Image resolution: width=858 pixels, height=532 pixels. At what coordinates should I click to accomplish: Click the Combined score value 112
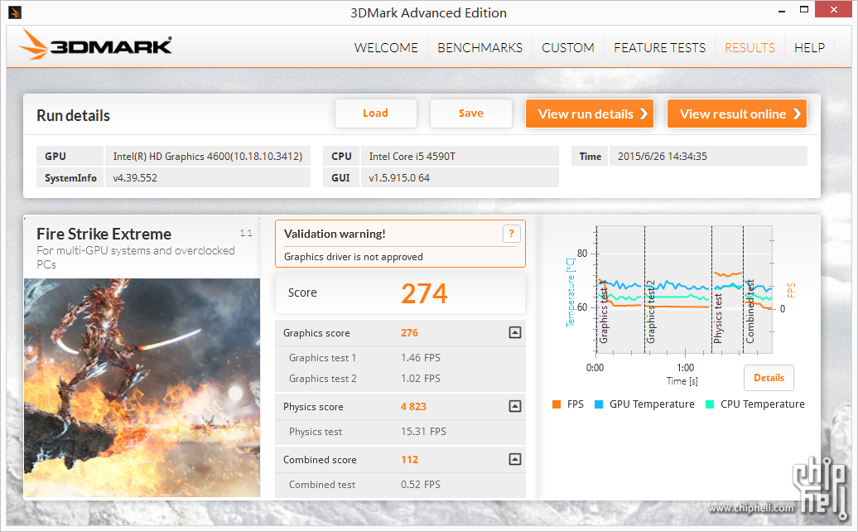[x=409, y=460]
